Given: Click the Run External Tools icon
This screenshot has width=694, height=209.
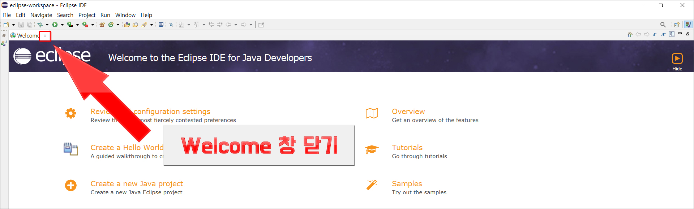Looking at the screenshot, I should 85,25.
